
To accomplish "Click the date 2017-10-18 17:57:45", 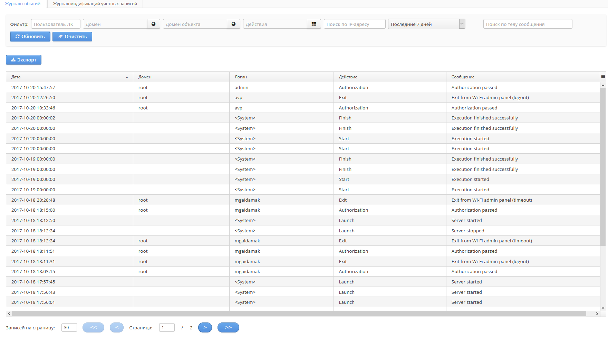I will click(x=33, y=282).
